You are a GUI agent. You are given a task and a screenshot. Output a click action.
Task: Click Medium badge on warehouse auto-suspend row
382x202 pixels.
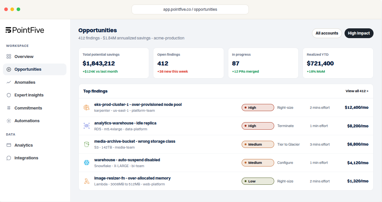tap(258, 163)
